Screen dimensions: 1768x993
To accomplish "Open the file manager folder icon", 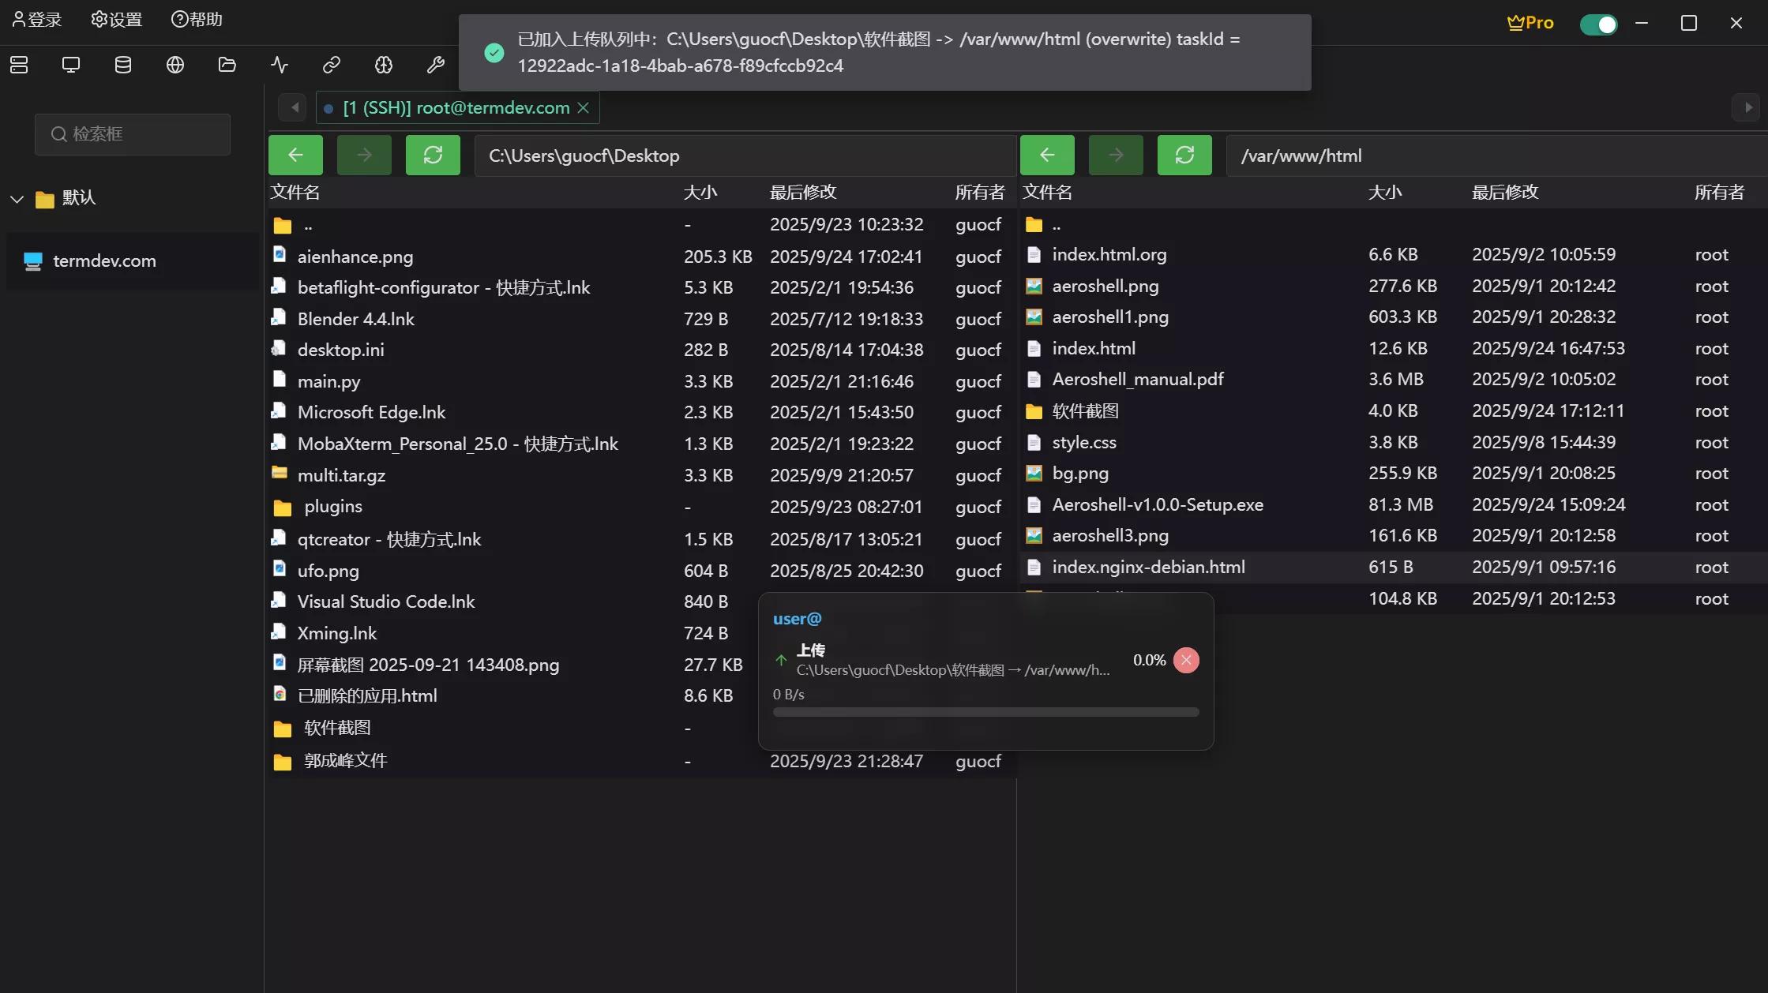I will [227, 65].
